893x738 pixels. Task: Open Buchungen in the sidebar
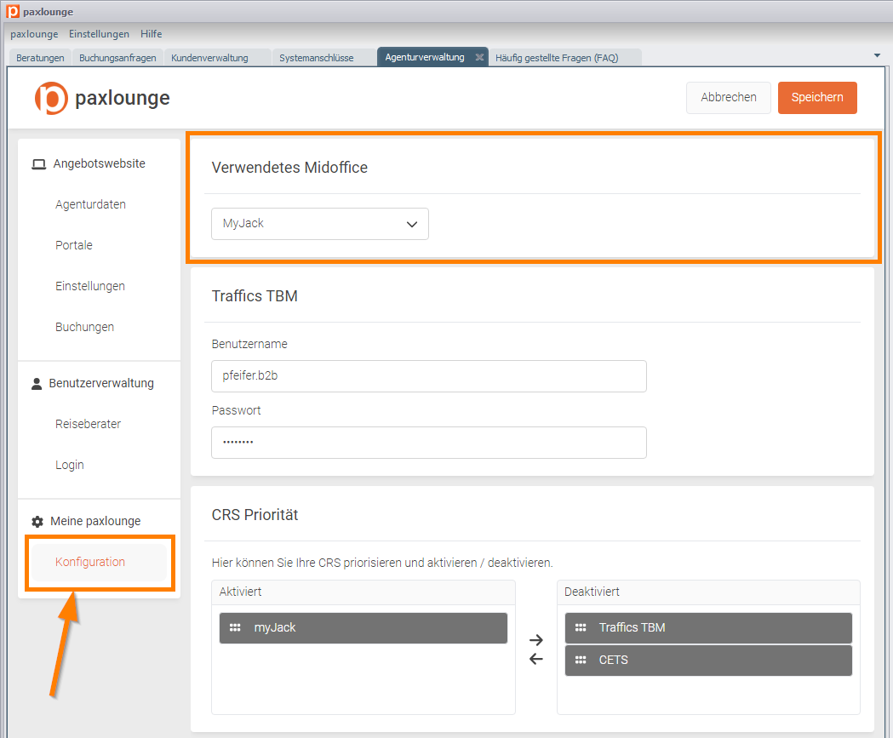point(85,328)
